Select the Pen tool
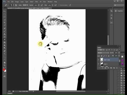Image resolution: width=127 pixels, height=95 pixels. (x=4, y=51)
